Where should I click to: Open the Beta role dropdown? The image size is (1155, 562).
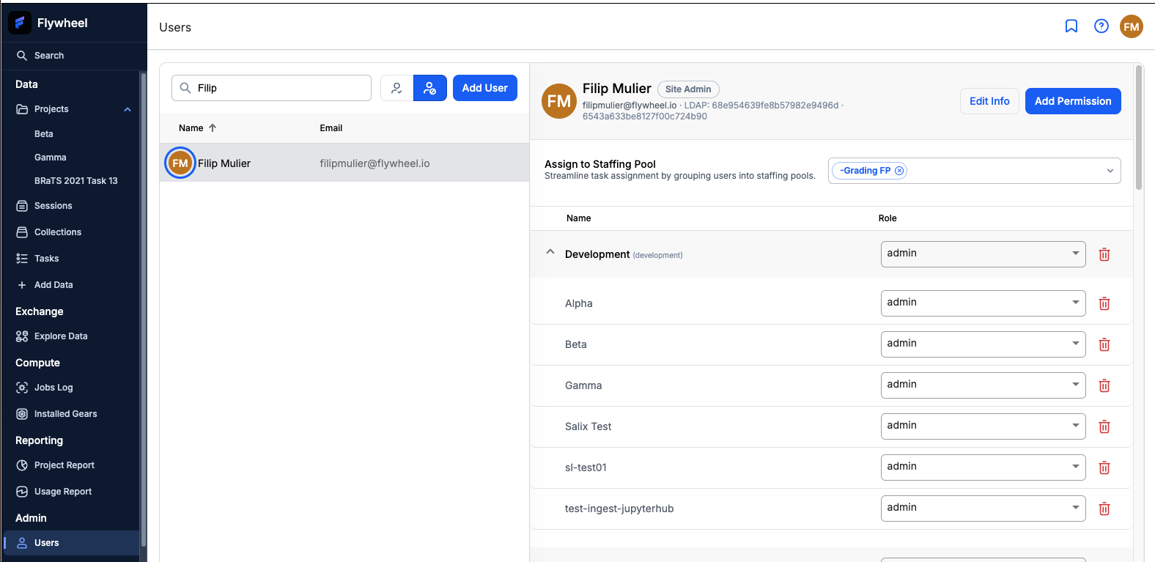click(983, 344)
